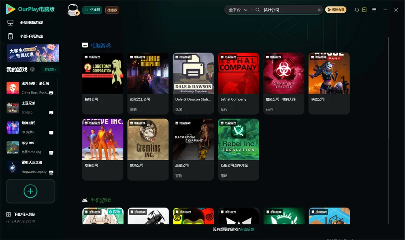Click the search magnifier icon
This screenshot has height=240, width=405.
point(257,10)
